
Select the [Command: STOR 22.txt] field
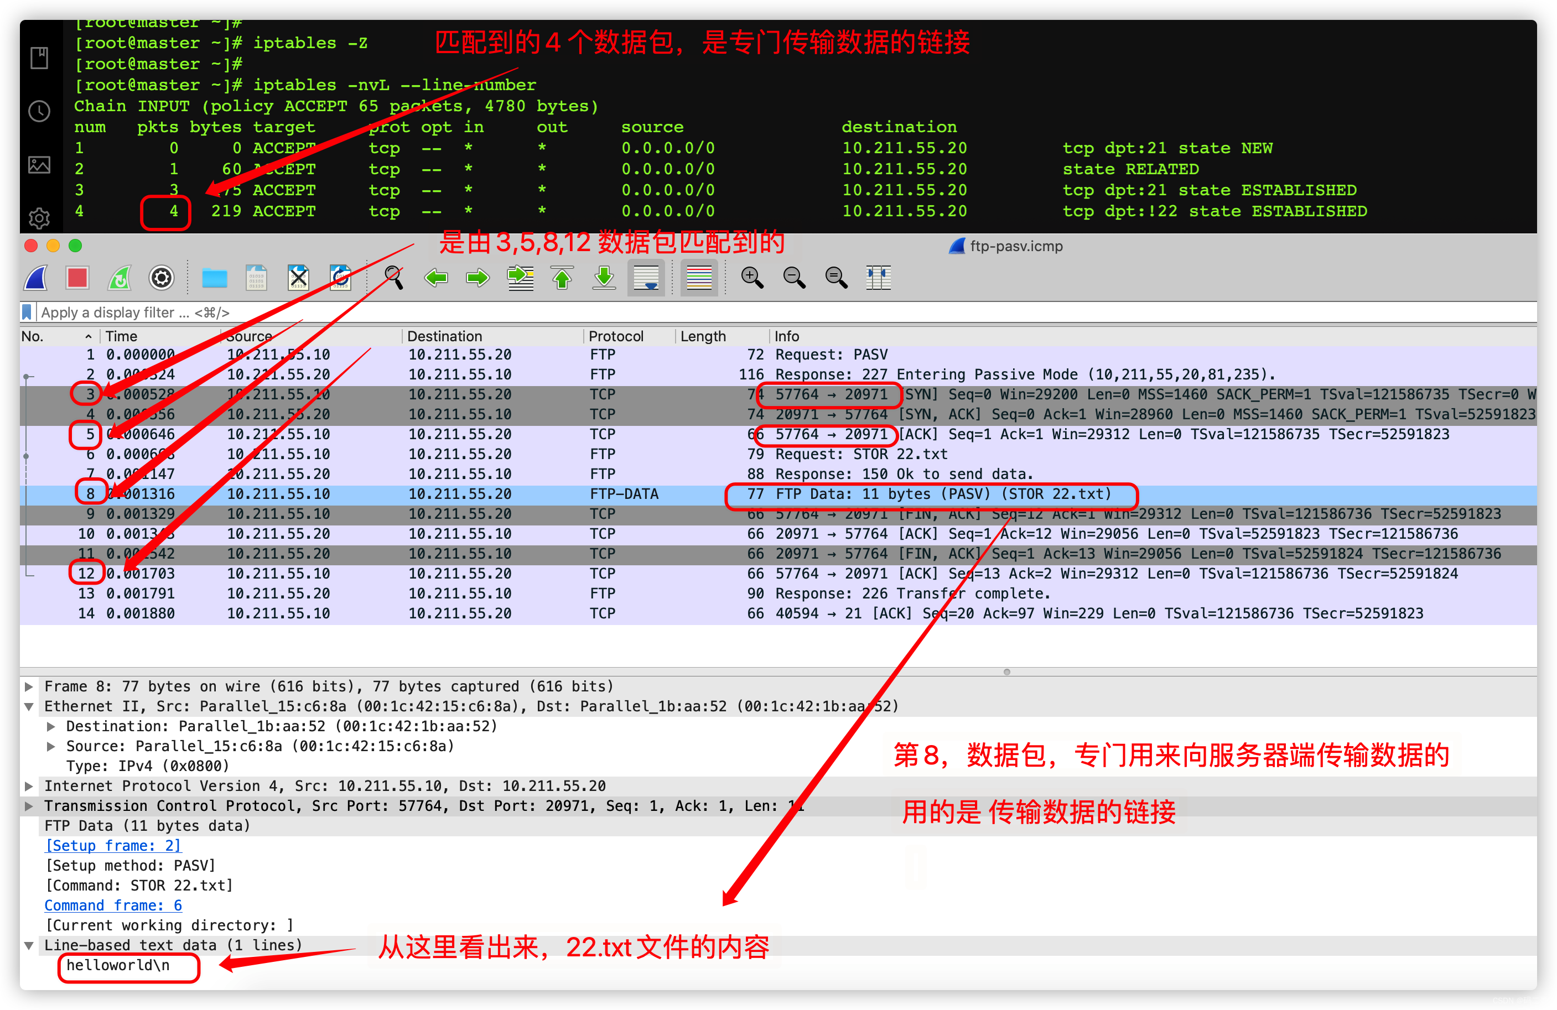tap(139, 886)
